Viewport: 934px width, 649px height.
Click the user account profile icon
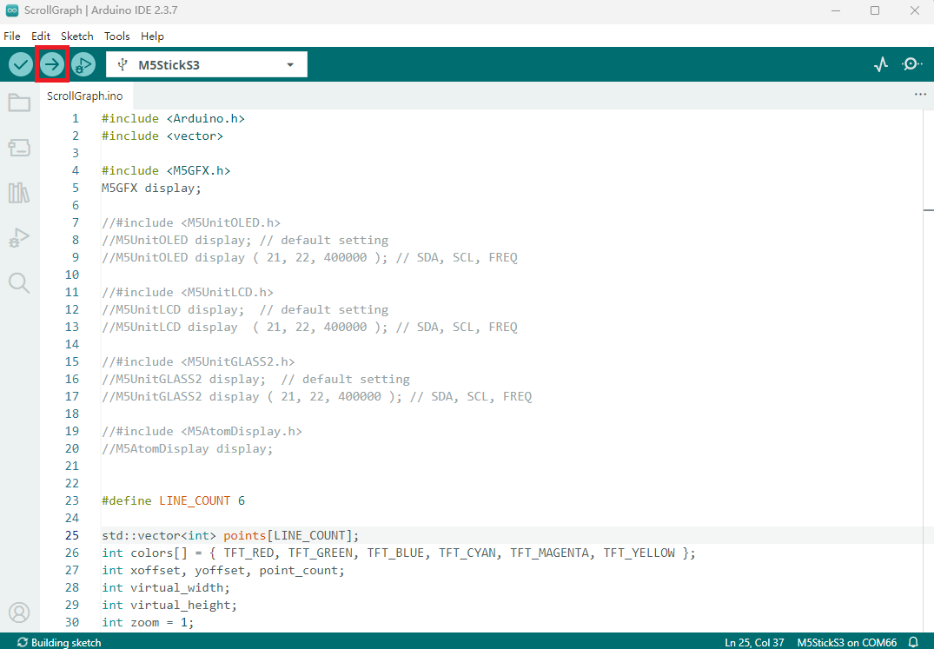[19, 613]
